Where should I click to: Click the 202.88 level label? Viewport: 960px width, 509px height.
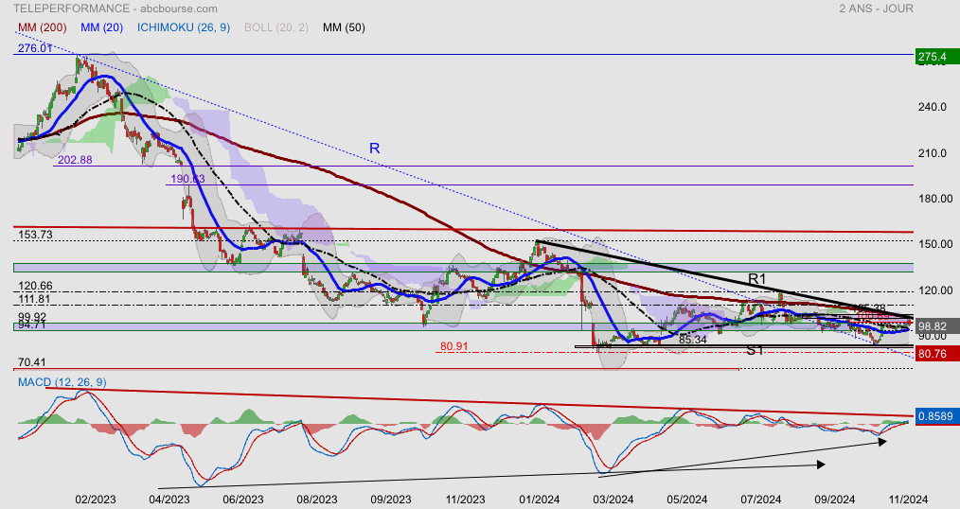point(75,160)
